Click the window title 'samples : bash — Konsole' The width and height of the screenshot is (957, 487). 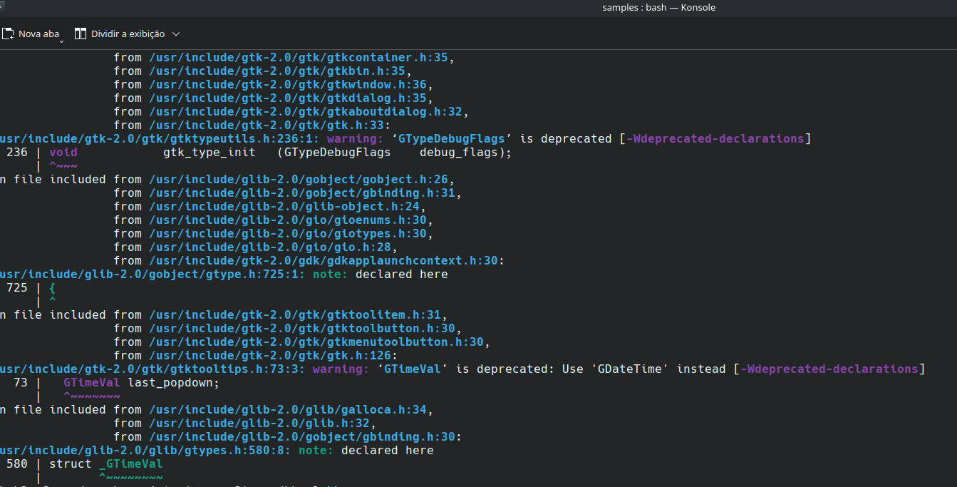tap(658, 8)
